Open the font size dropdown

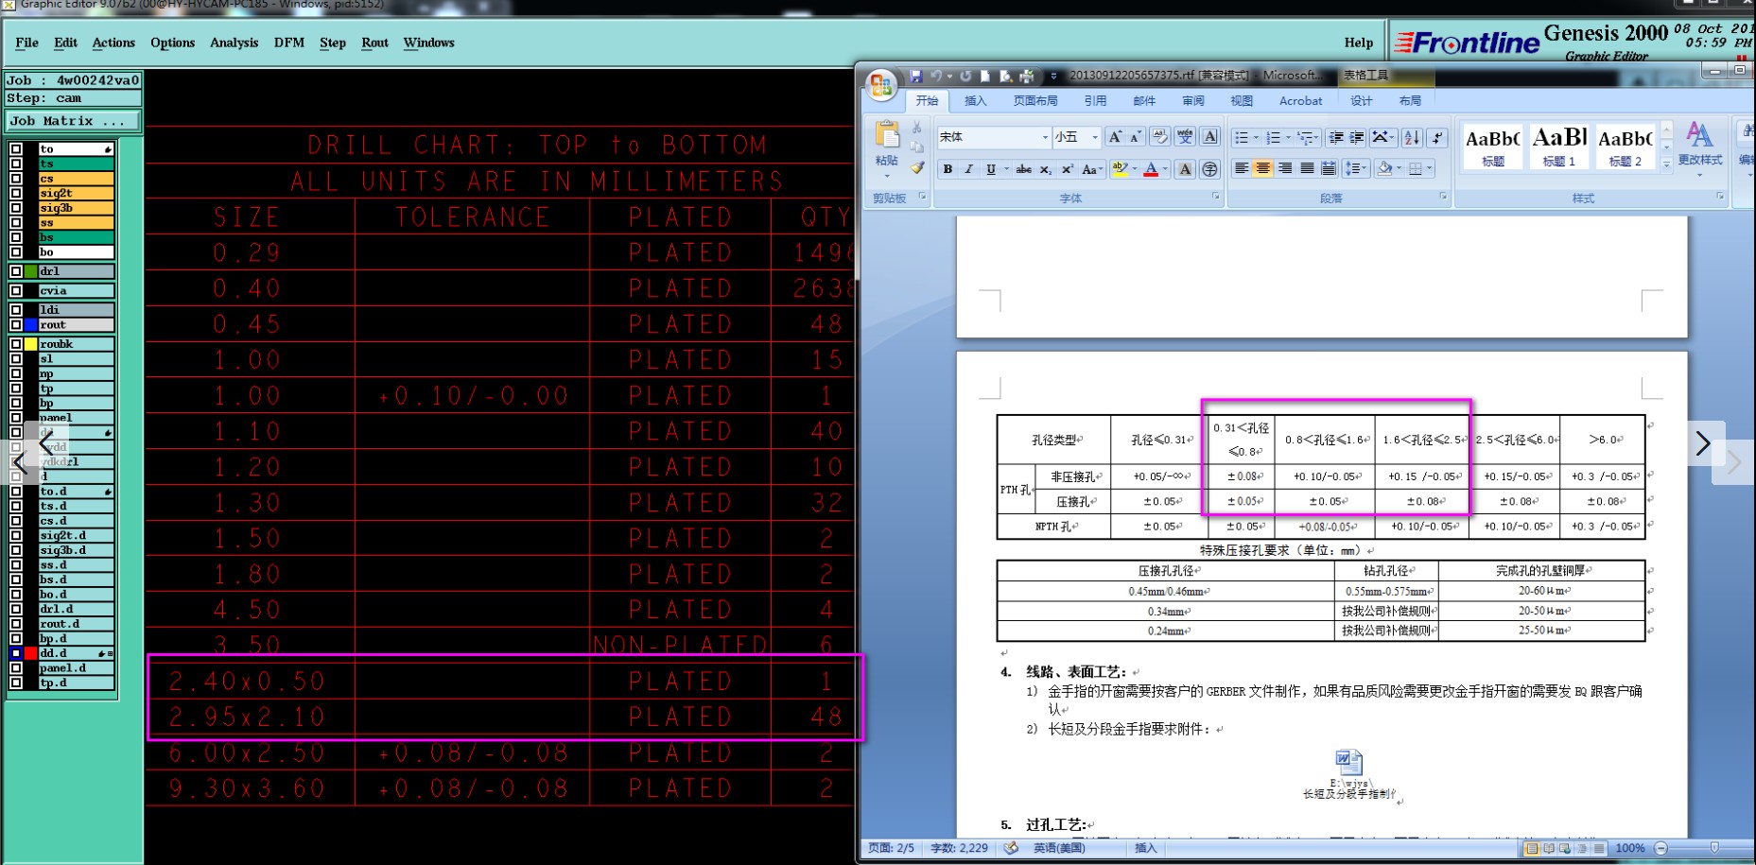[1095, 137]
